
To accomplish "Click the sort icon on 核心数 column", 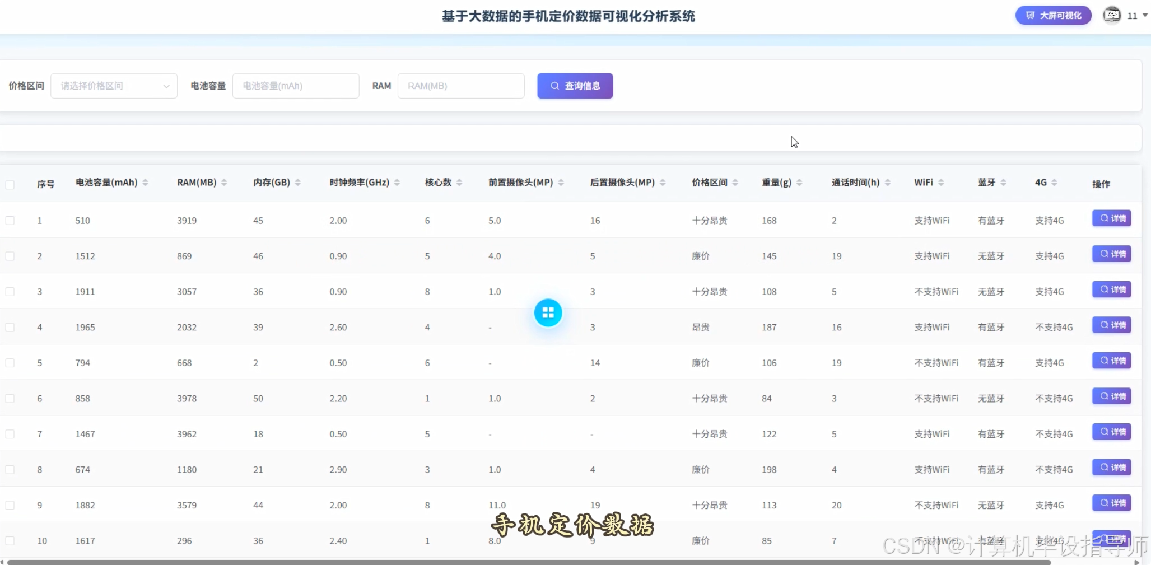I will point(458,182).
